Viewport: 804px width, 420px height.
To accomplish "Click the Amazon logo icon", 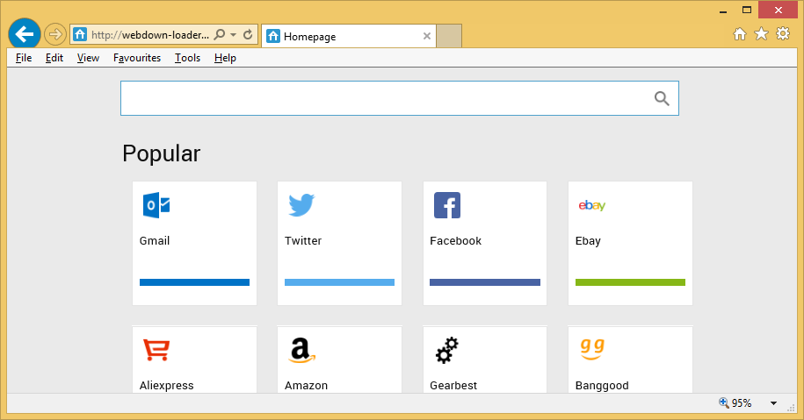I will 301,351.
